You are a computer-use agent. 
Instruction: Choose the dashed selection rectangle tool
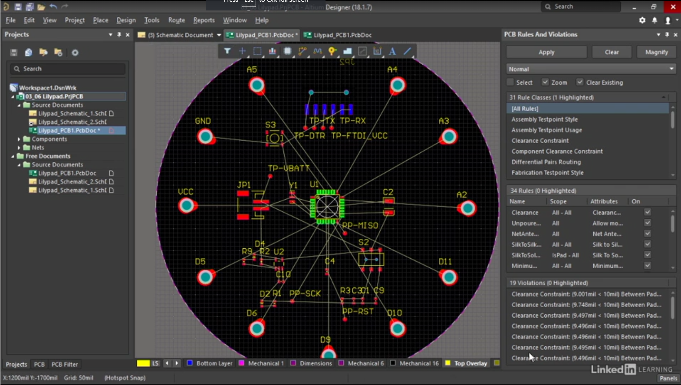pyautogui.click(x=257, y=51)
